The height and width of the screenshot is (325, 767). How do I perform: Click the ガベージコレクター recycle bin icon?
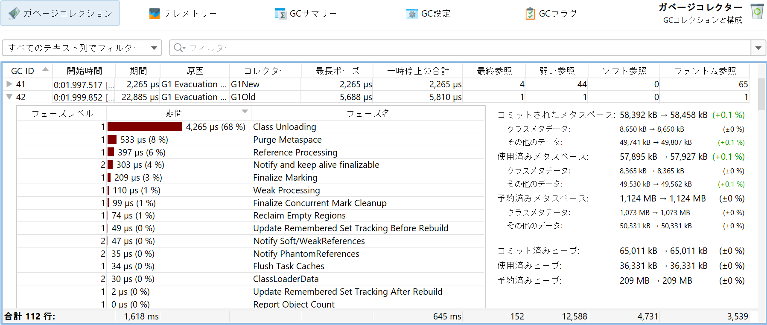pos(757,12)
